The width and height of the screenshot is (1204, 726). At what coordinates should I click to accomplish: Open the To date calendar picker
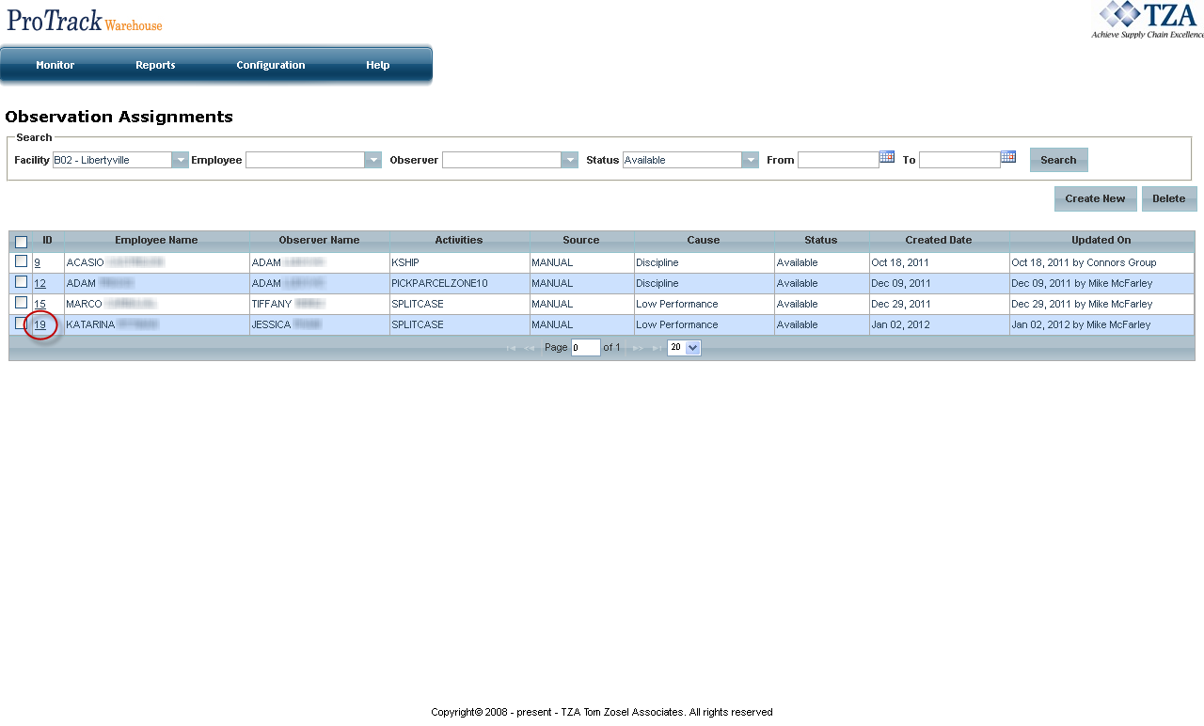click(1007, 157)
